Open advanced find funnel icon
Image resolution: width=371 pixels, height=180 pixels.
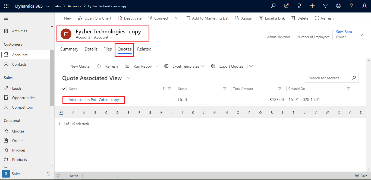point(325,6)
